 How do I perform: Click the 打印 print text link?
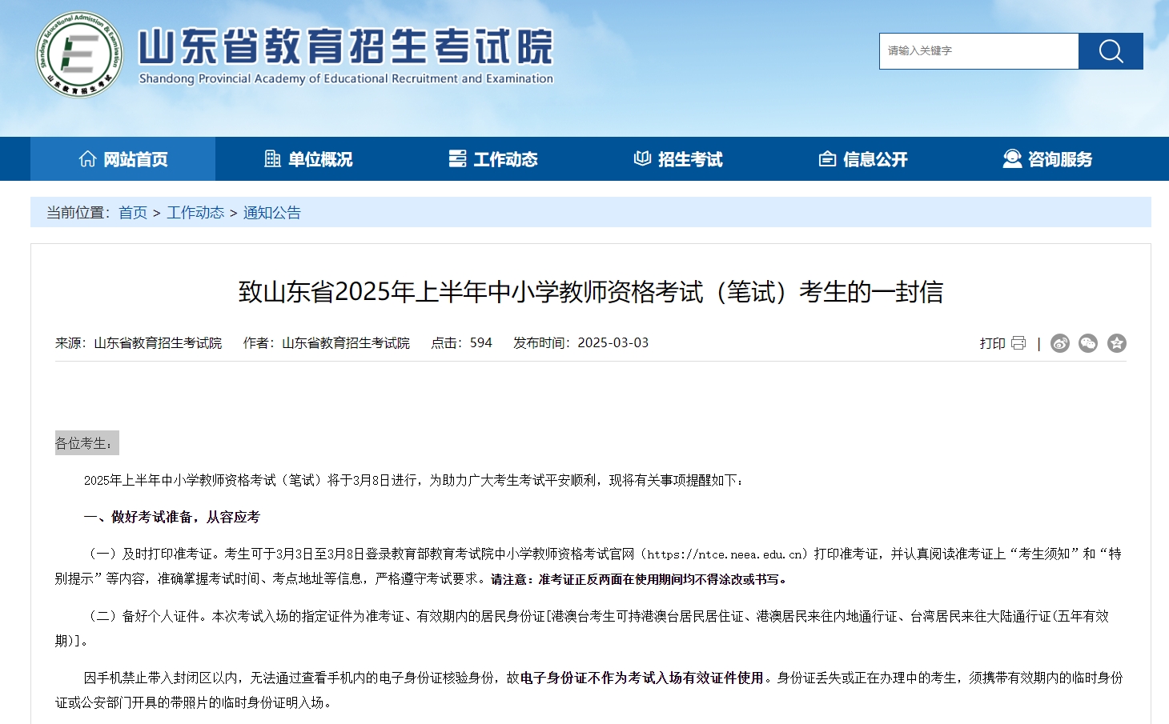click(992, 343)
